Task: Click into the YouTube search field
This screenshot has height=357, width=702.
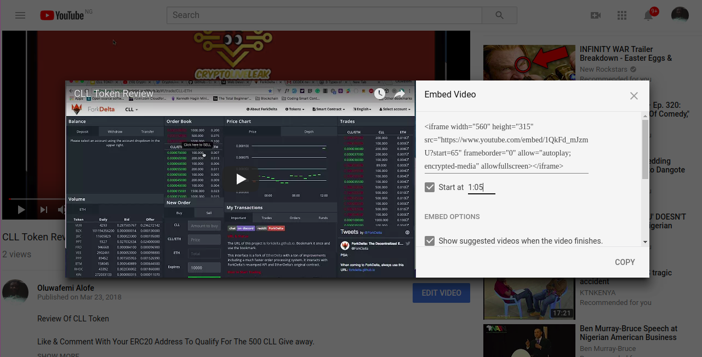Action: [324, 15]
